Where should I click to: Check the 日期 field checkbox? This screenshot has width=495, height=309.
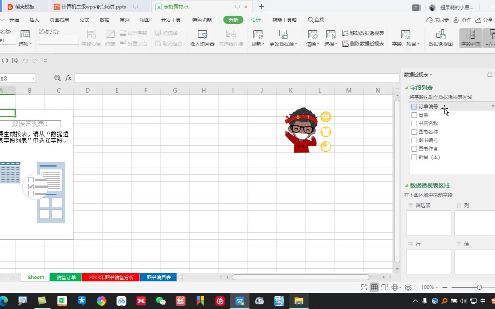(x=414, y=115)
